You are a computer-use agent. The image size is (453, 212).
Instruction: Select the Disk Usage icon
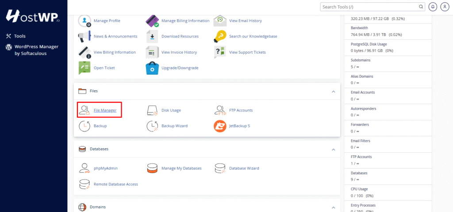152,110
